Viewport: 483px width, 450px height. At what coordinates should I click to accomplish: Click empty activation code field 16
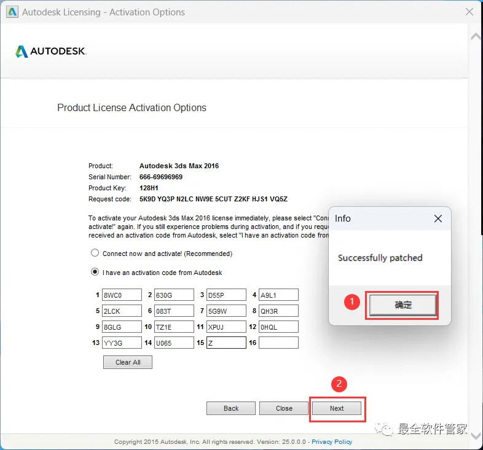click(x=278, y=343)
